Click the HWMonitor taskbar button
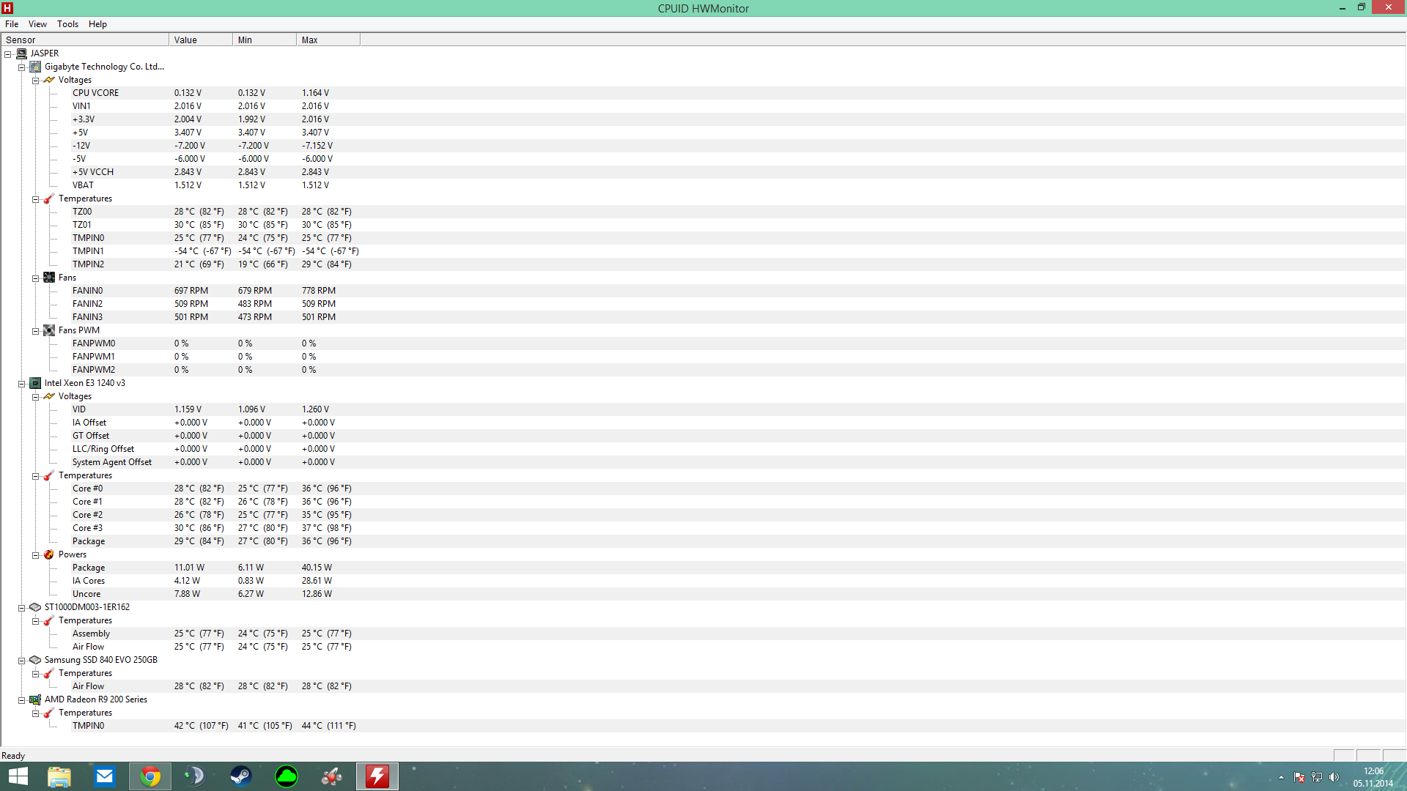Viewport: 1407px width, 791px height. tap(377, 776)
